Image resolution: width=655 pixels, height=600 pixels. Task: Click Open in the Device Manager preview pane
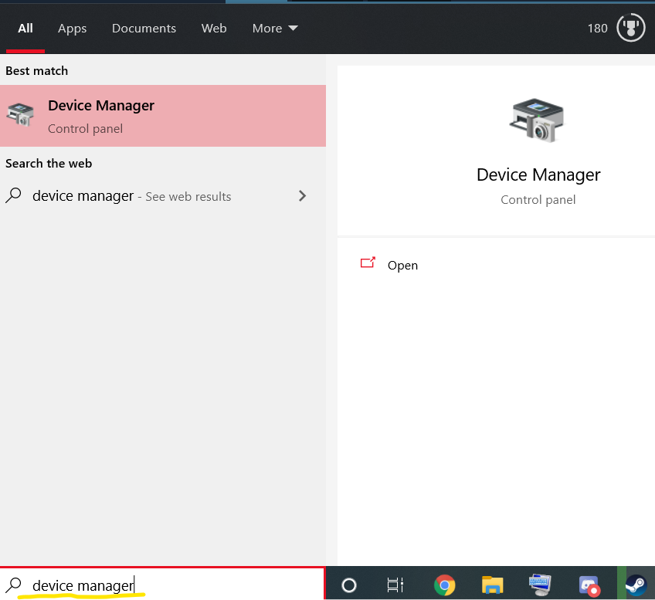(402, 265)
